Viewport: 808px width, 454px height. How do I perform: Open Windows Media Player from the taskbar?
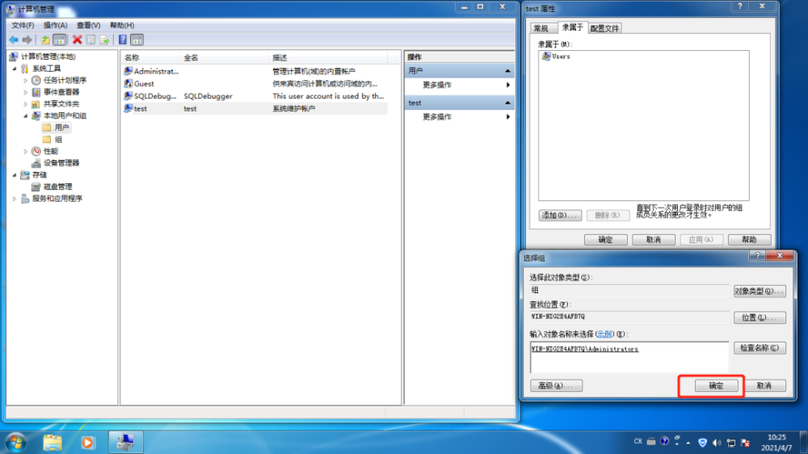[x=87, y=443]
